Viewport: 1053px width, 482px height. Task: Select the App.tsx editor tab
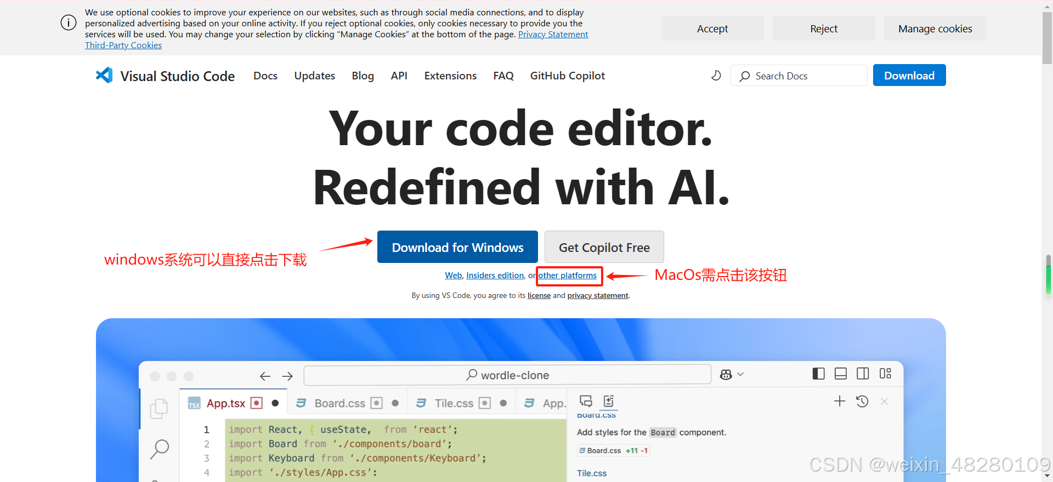tap(234, 403)
